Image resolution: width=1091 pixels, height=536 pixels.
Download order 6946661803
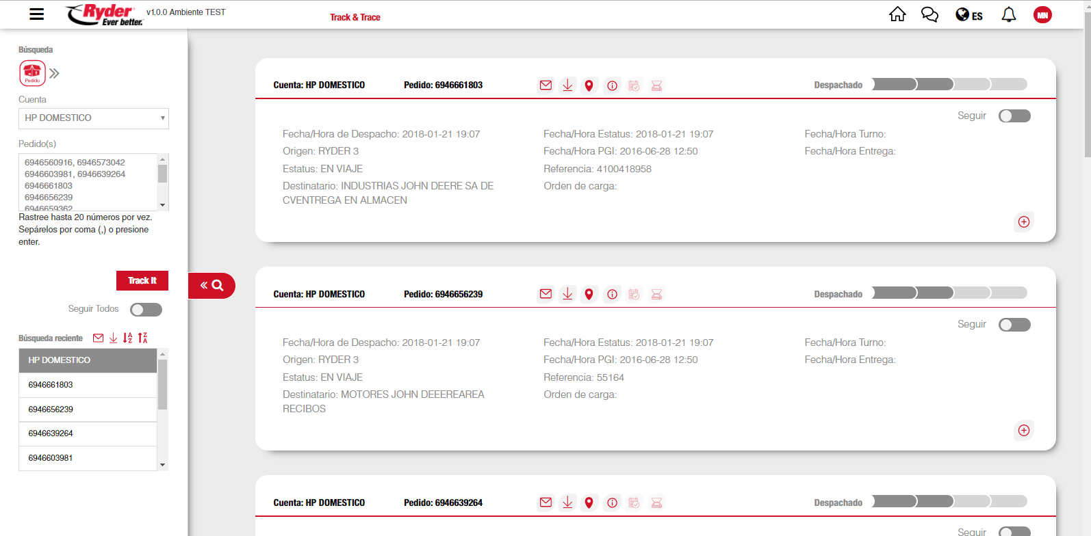tap(567, 85)
